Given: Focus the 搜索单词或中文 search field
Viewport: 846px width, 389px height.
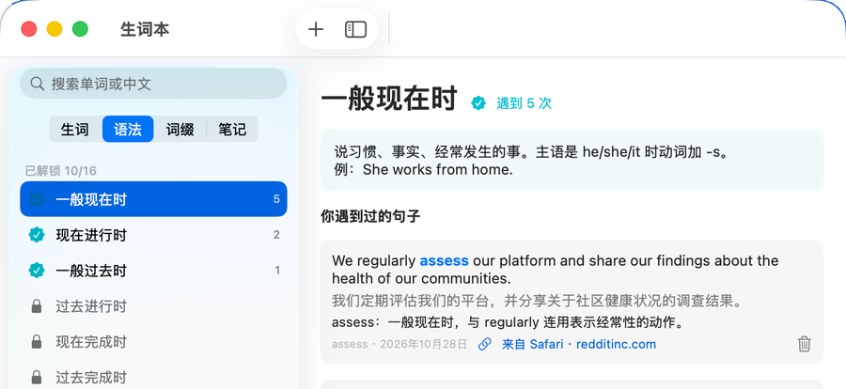Looking at the screenshot, I should point(153,84).
